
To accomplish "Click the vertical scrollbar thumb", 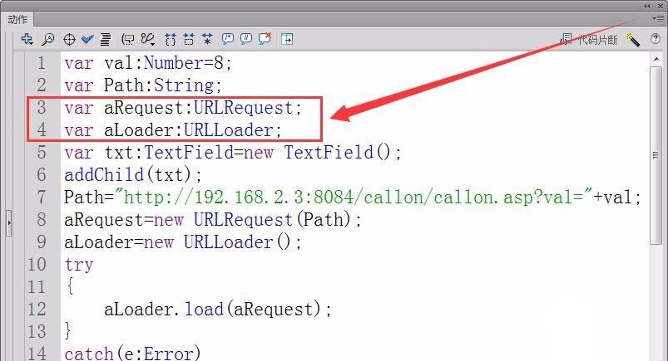I will pyautogui.click(x=656, y=155).
